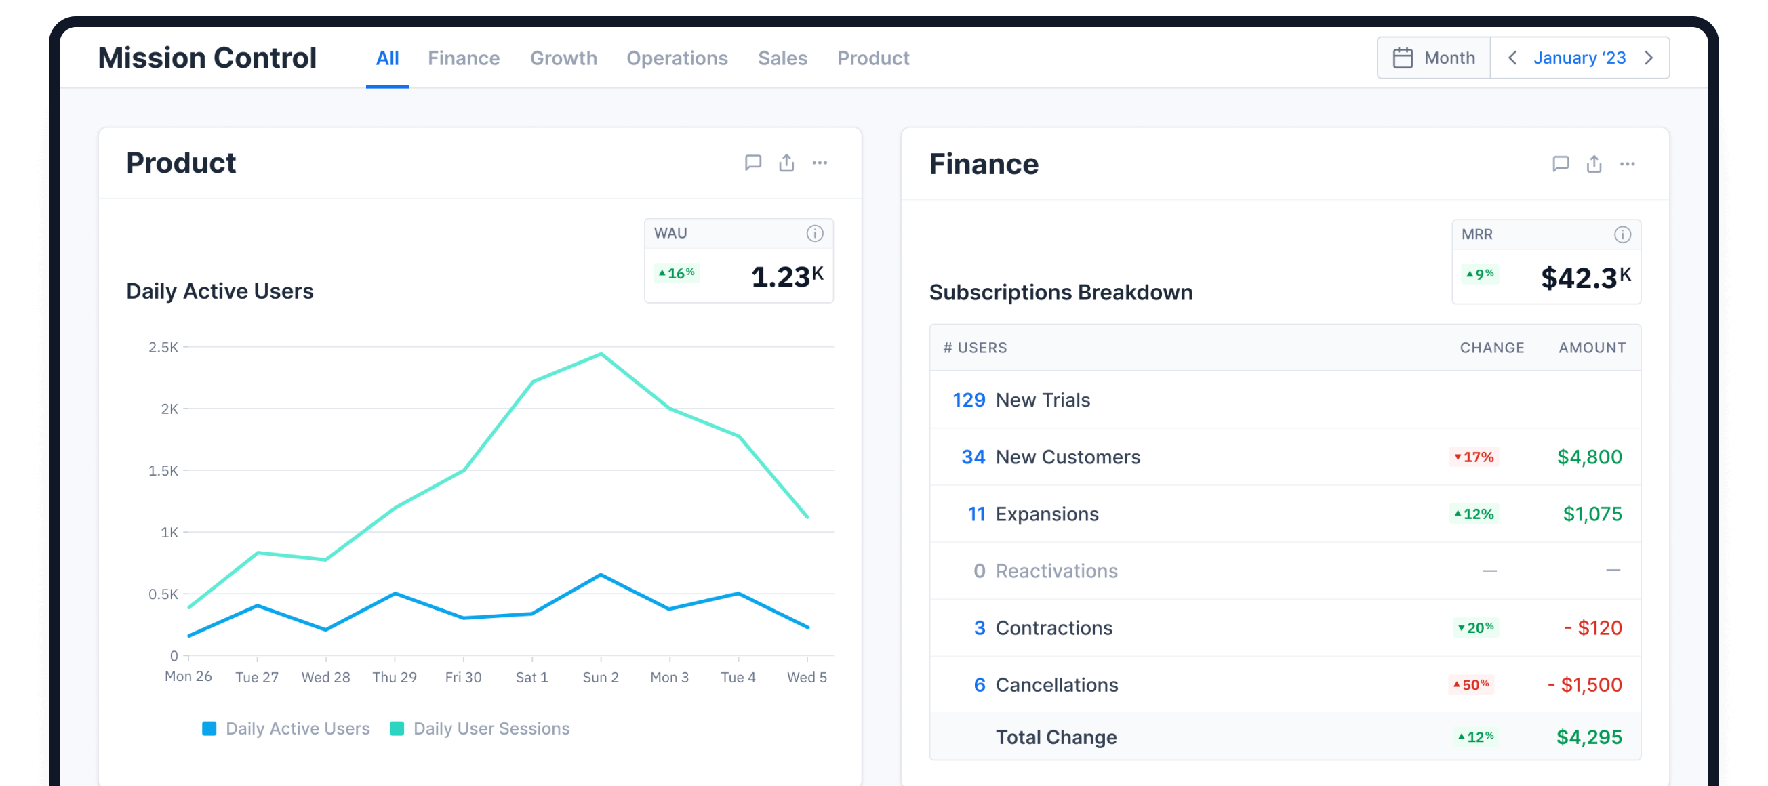1768x786 pixels.
Task: Open Product card more options menu
Action: coord(820,163)
